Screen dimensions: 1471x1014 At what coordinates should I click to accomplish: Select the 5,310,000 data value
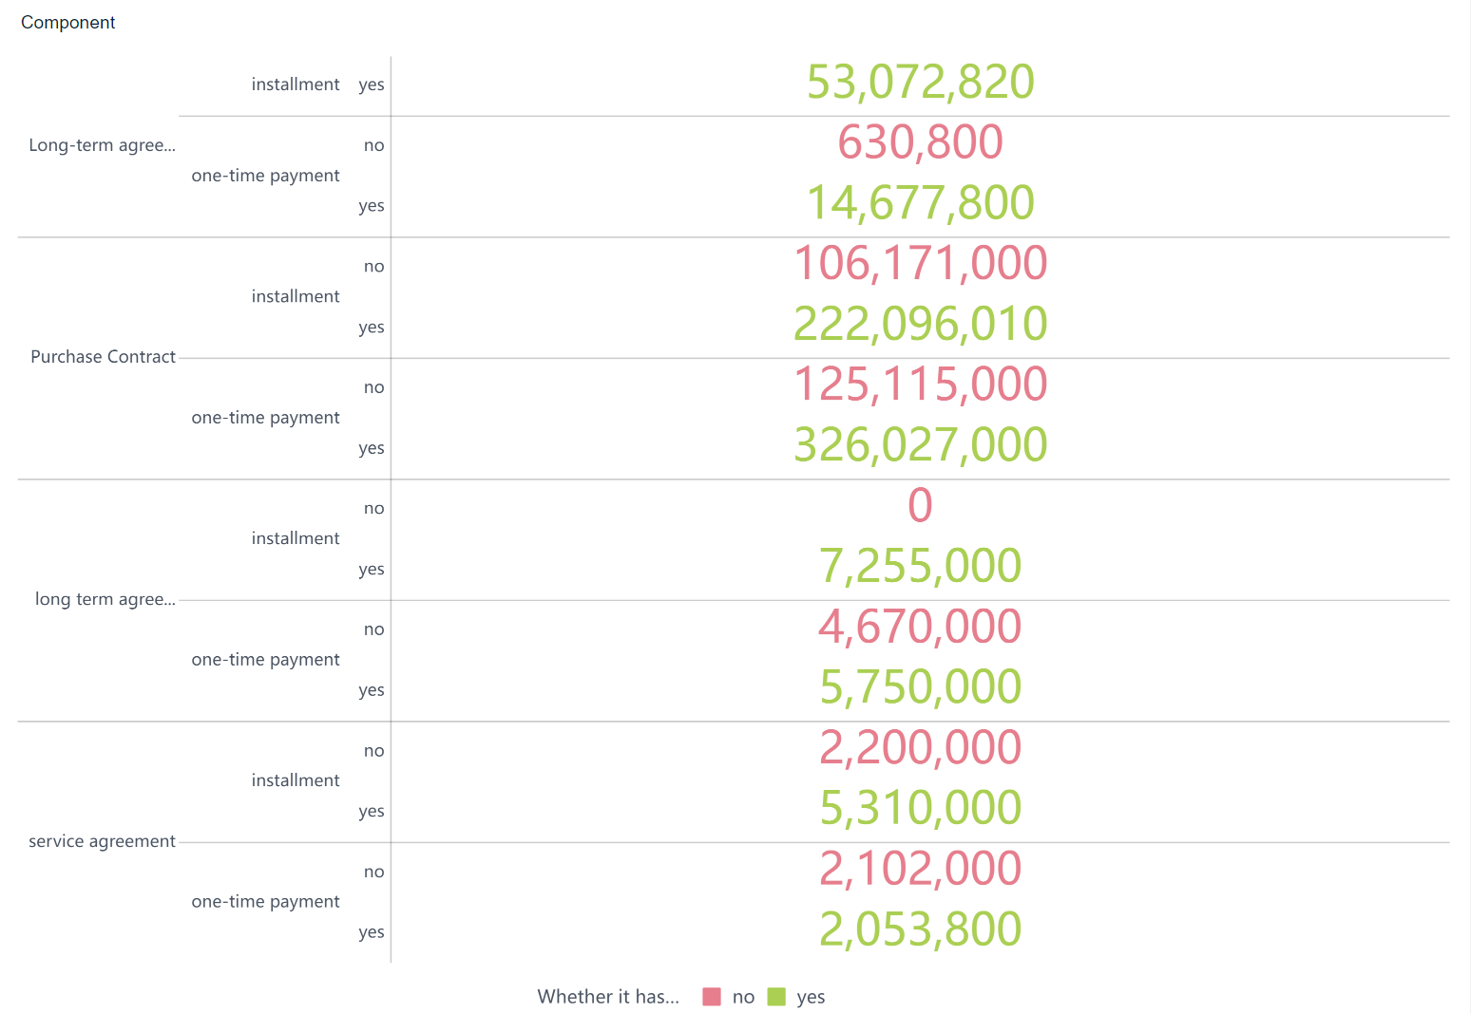(920, 809)
